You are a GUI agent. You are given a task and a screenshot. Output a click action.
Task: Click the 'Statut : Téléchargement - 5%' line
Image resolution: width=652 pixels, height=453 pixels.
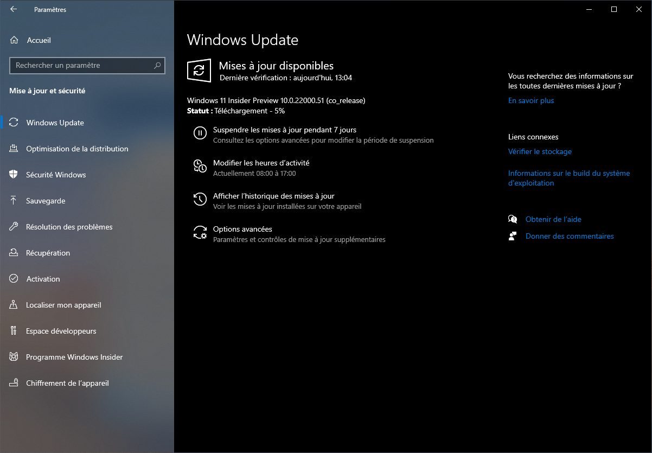(x=236, y=111)
